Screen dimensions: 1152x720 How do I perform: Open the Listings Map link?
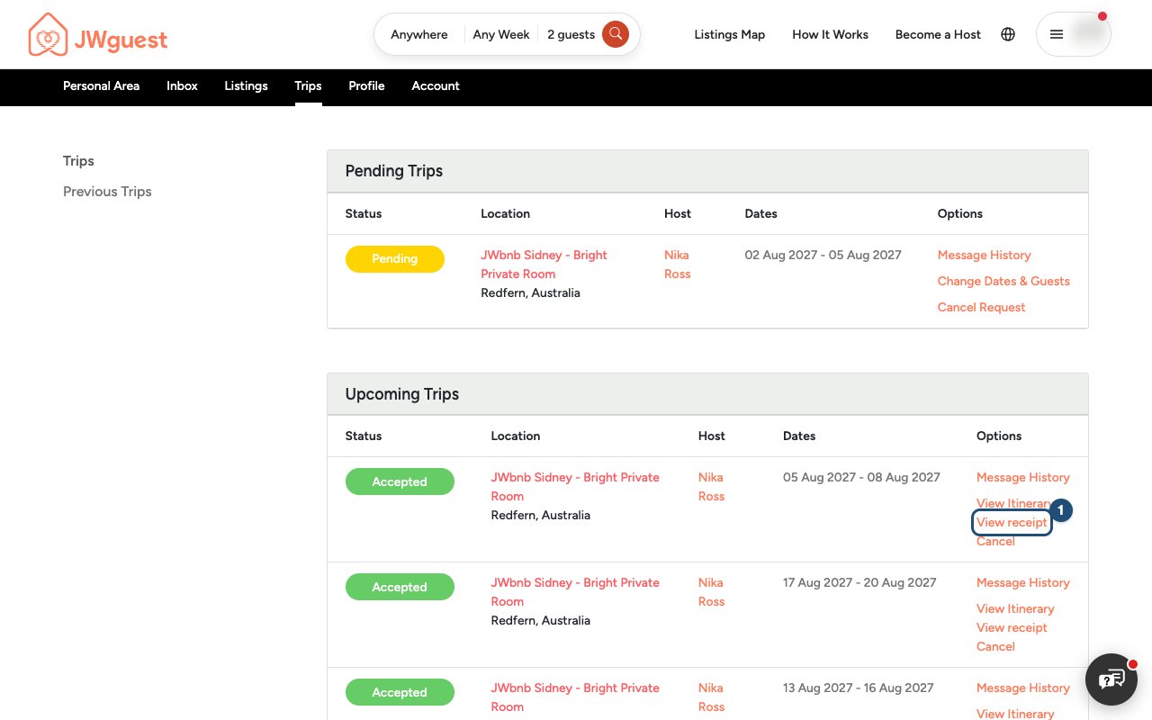click(x=730, y=34)
